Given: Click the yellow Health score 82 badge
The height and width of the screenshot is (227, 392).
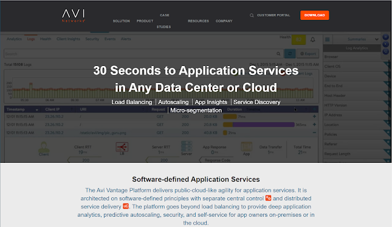Looking at the screenshot, I should click(298, 39).
